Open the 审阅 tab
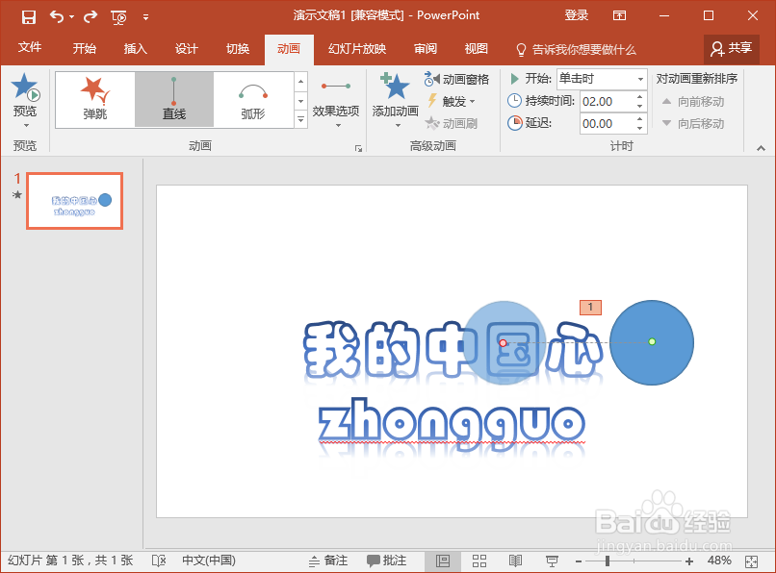 click(x=426, y=48)
